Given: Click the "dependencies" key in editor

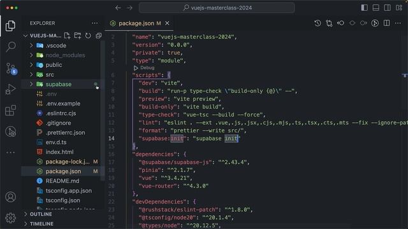Looking at the screenshot, I should [154, 154].
